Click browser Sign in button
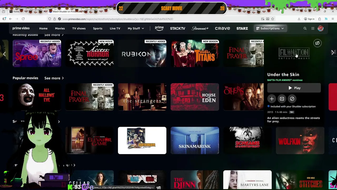The image size is (337, 190). click(x=309, y=19)
